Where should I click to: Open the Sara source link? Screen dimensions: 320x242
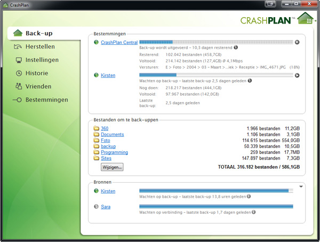[106, 207]
